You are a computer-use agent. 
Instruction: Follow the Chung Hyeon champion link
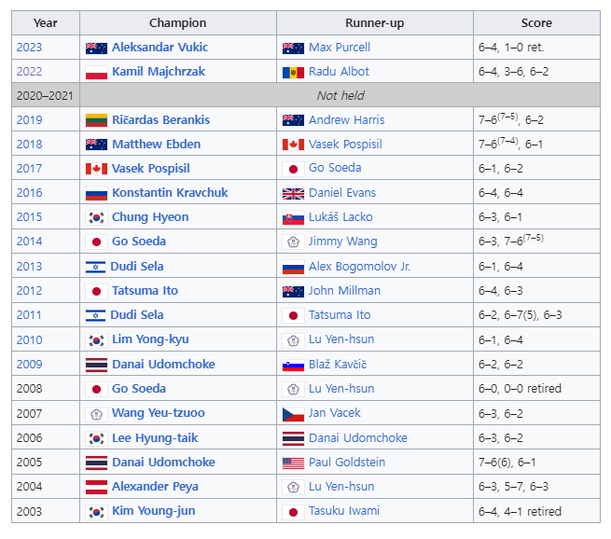pyautogui.click(x=150, y=217)
